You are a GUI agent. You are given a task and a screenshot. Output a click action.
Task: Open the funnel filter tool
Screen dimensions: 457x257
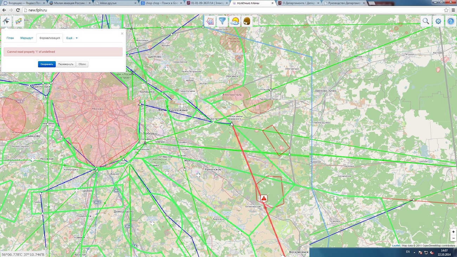222,21
